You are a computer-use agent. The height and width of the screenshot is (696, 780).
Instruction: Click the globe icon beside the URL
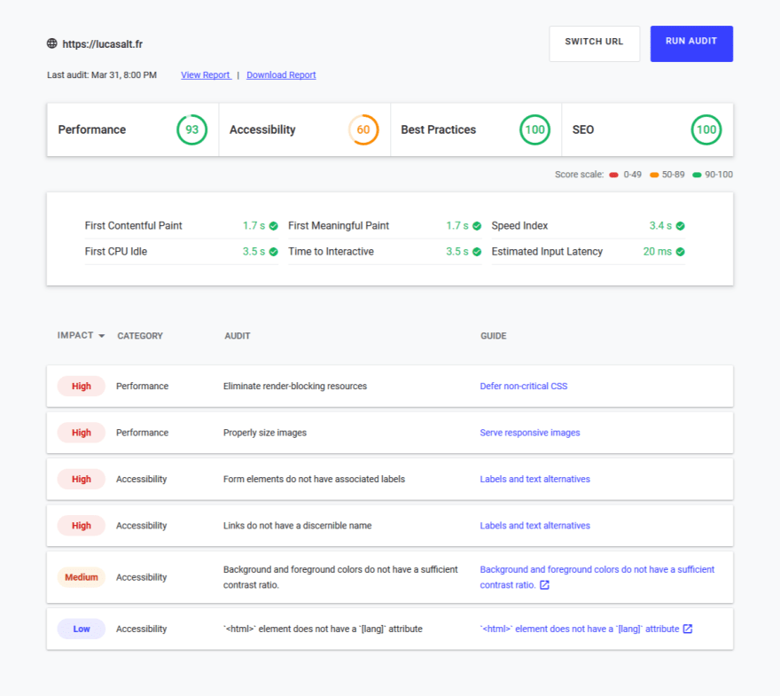click(x=51, y=43)
